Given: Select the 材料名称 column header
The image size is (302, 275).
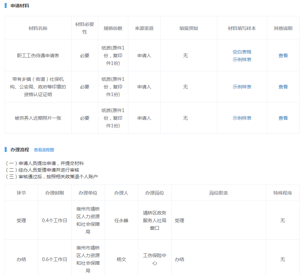Looking at the screenshot, I should pos(38,28).
